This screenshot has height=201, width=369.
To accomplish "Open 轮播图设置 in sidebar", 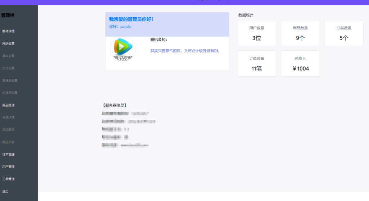I will (x=10, y=93).
